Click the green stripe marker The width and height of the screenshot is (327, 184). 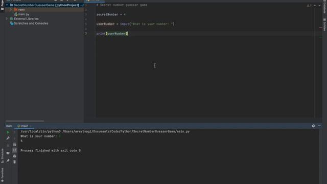320,37
